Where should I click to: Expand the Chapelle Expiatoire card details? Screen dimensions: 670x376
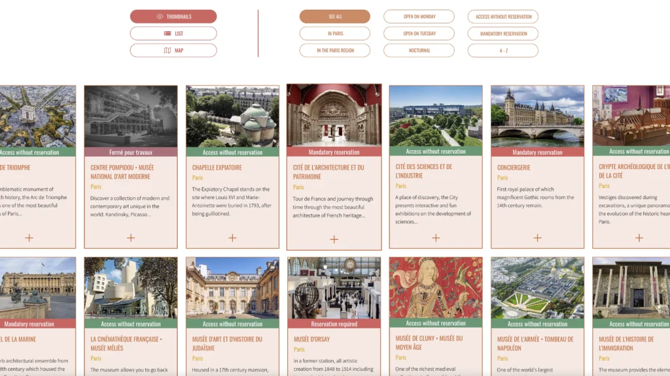[232, 238]
